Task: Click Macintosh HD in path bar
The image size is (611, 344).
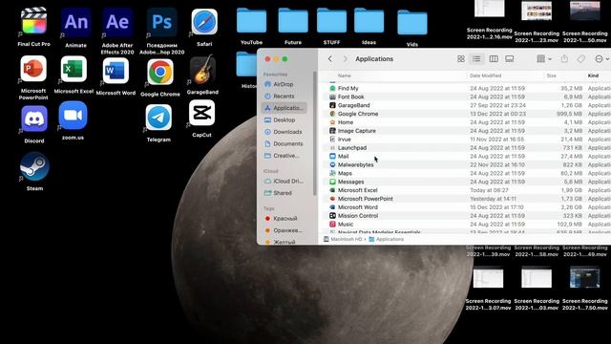Action: [x=343, y=239]
